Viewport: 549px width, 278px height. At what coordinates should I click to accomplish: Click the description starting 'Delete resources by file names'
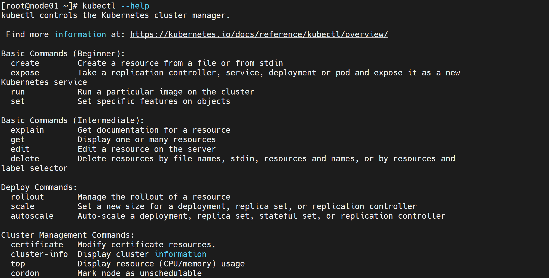pyautogui.click(x=266, y=159)
